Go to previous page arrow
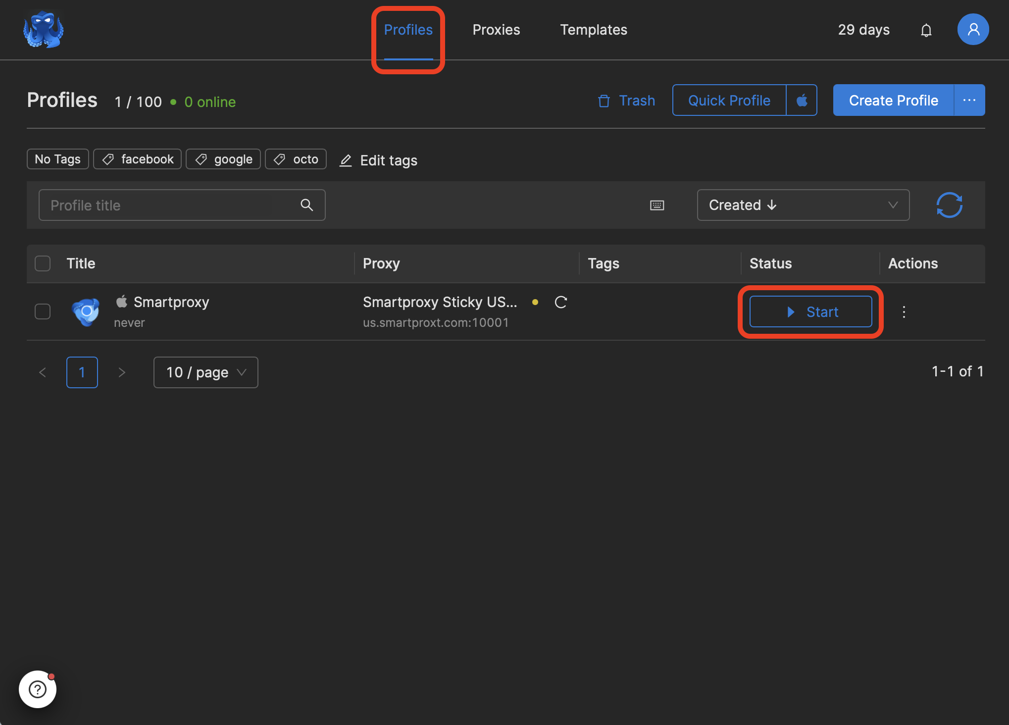This screenshot has width=1009, height=725. point(43,372)
